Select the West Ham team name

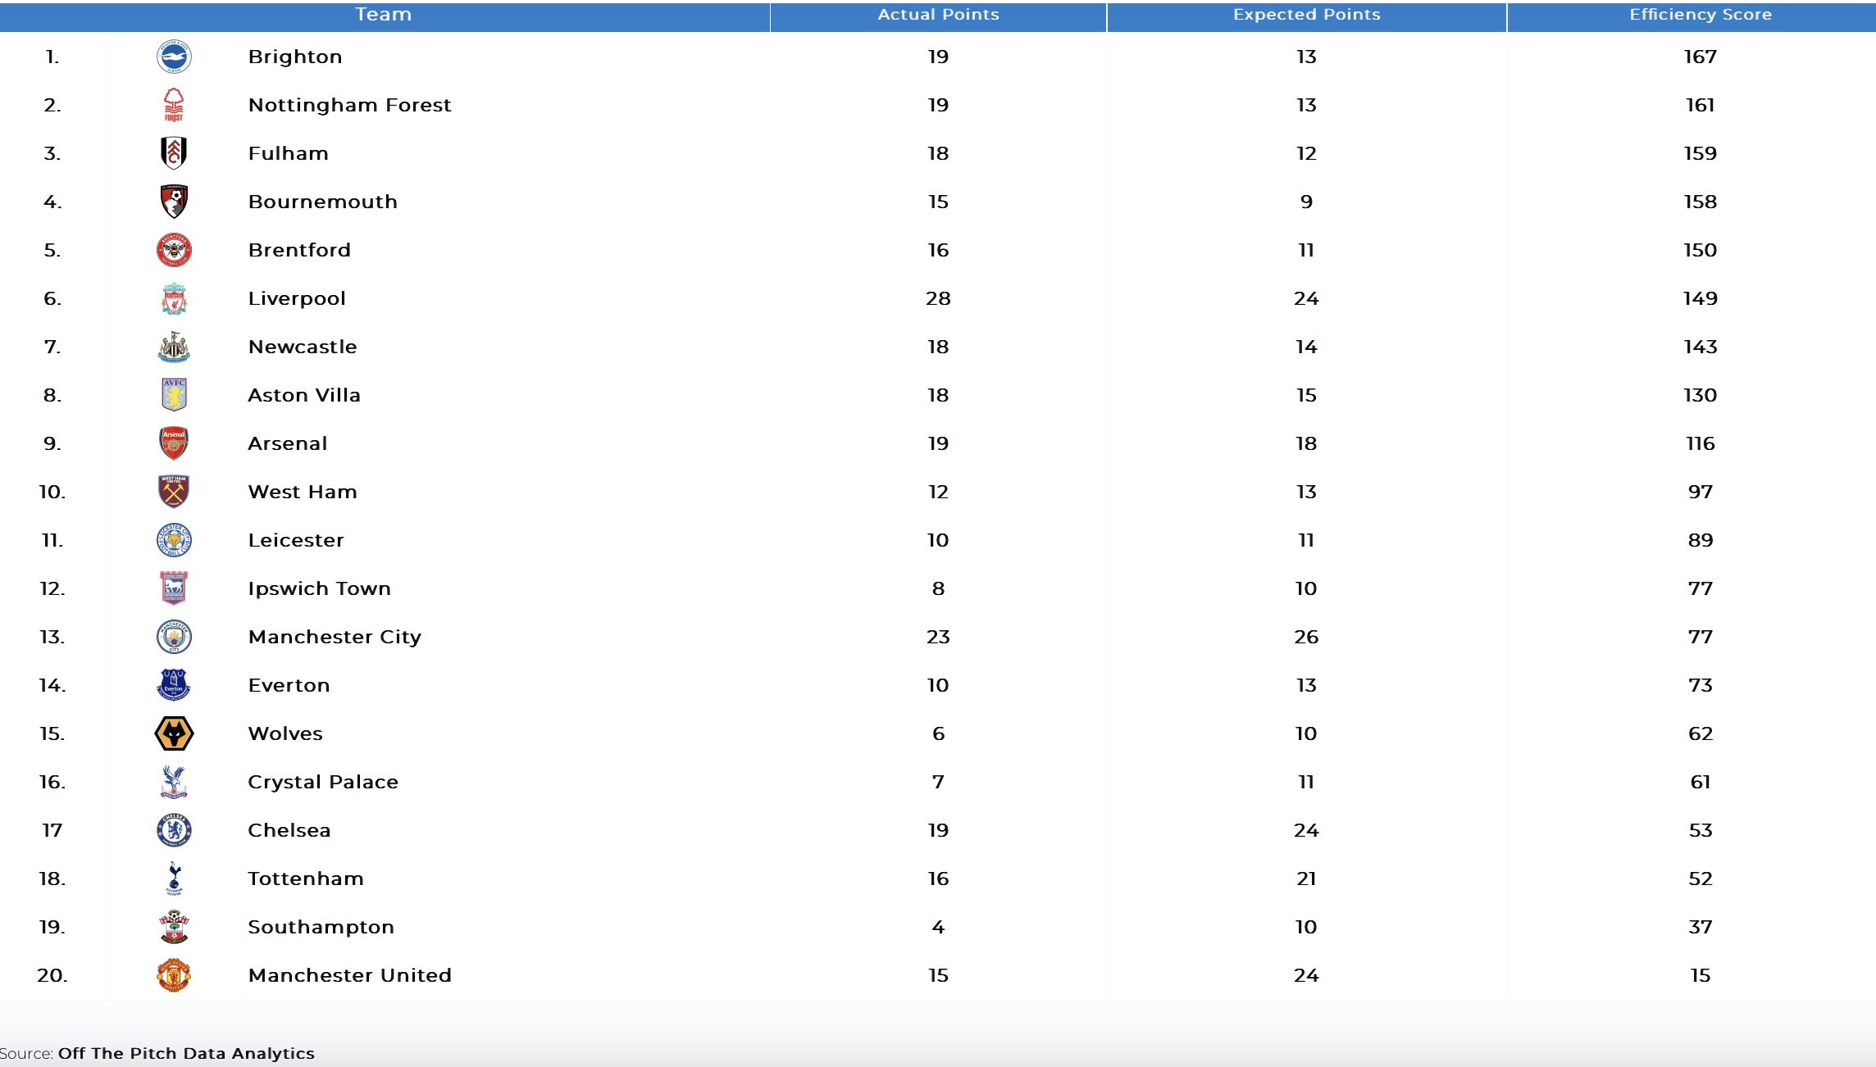pos(303,492)
